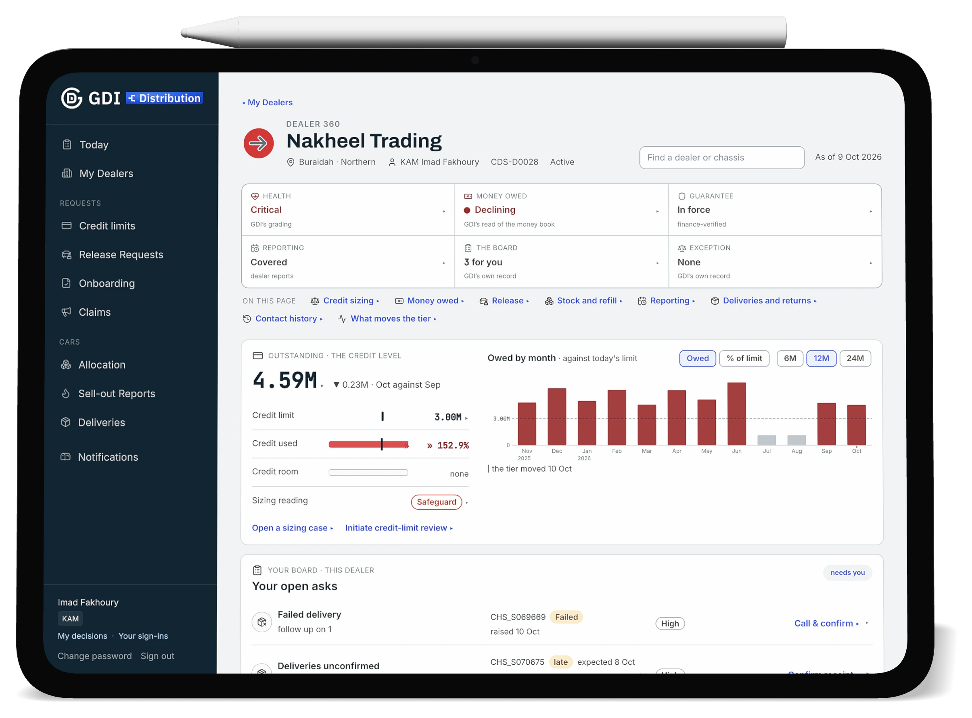
Task: Switch chart to % of limit view
Action: pyautogui.click(x=744, y=358)
